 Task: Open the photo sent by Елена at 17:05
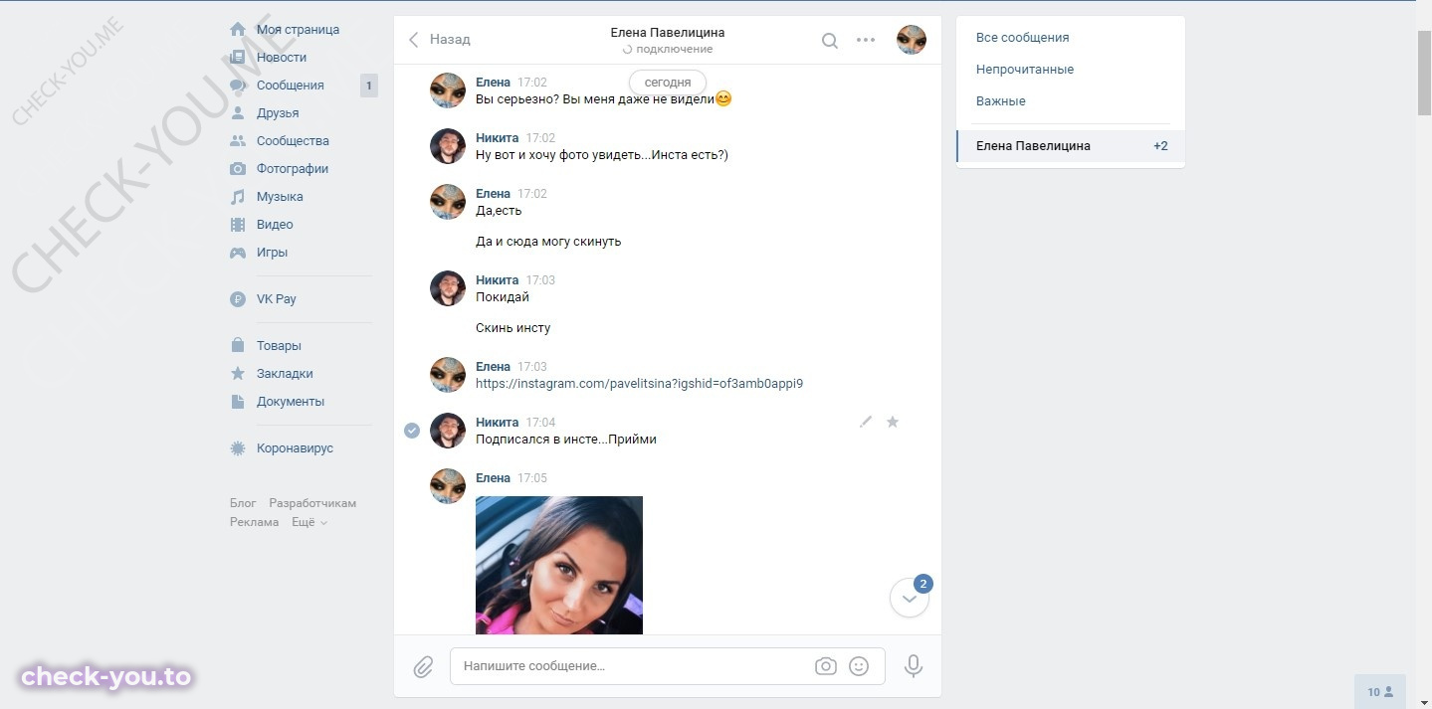(x=559, y=565)
